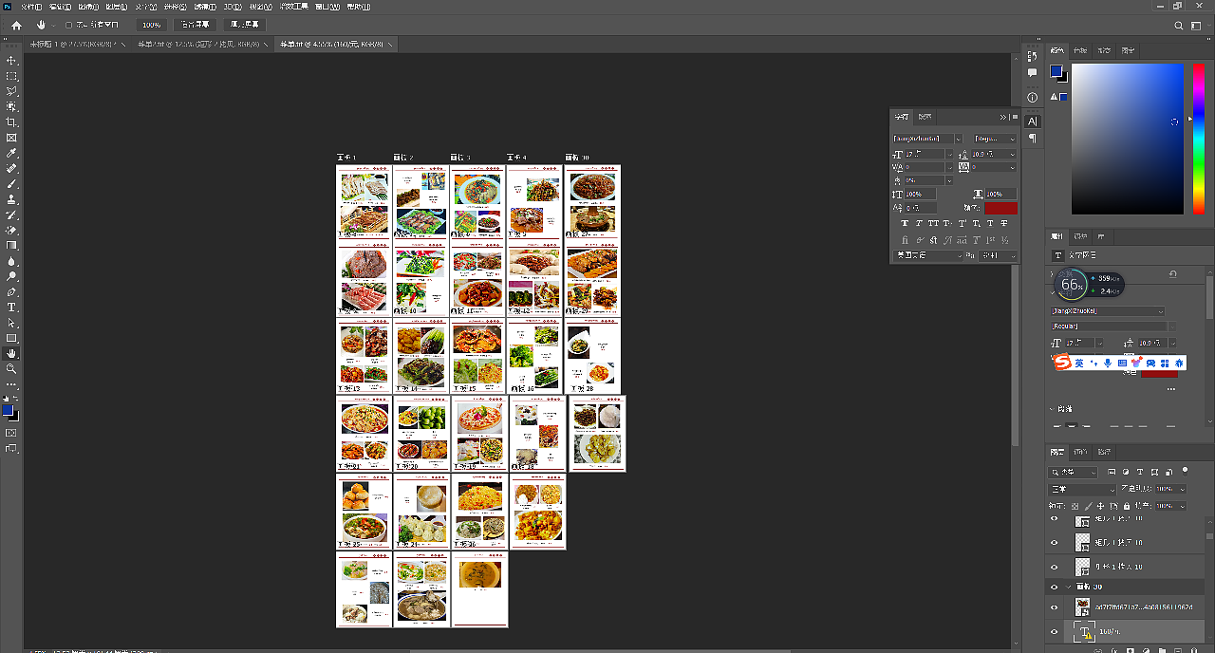Image resolution: width=1215 pixels, height=653 pixels.
Task: Switch to Channels tab beside Layers
Action: [1081, 452]
